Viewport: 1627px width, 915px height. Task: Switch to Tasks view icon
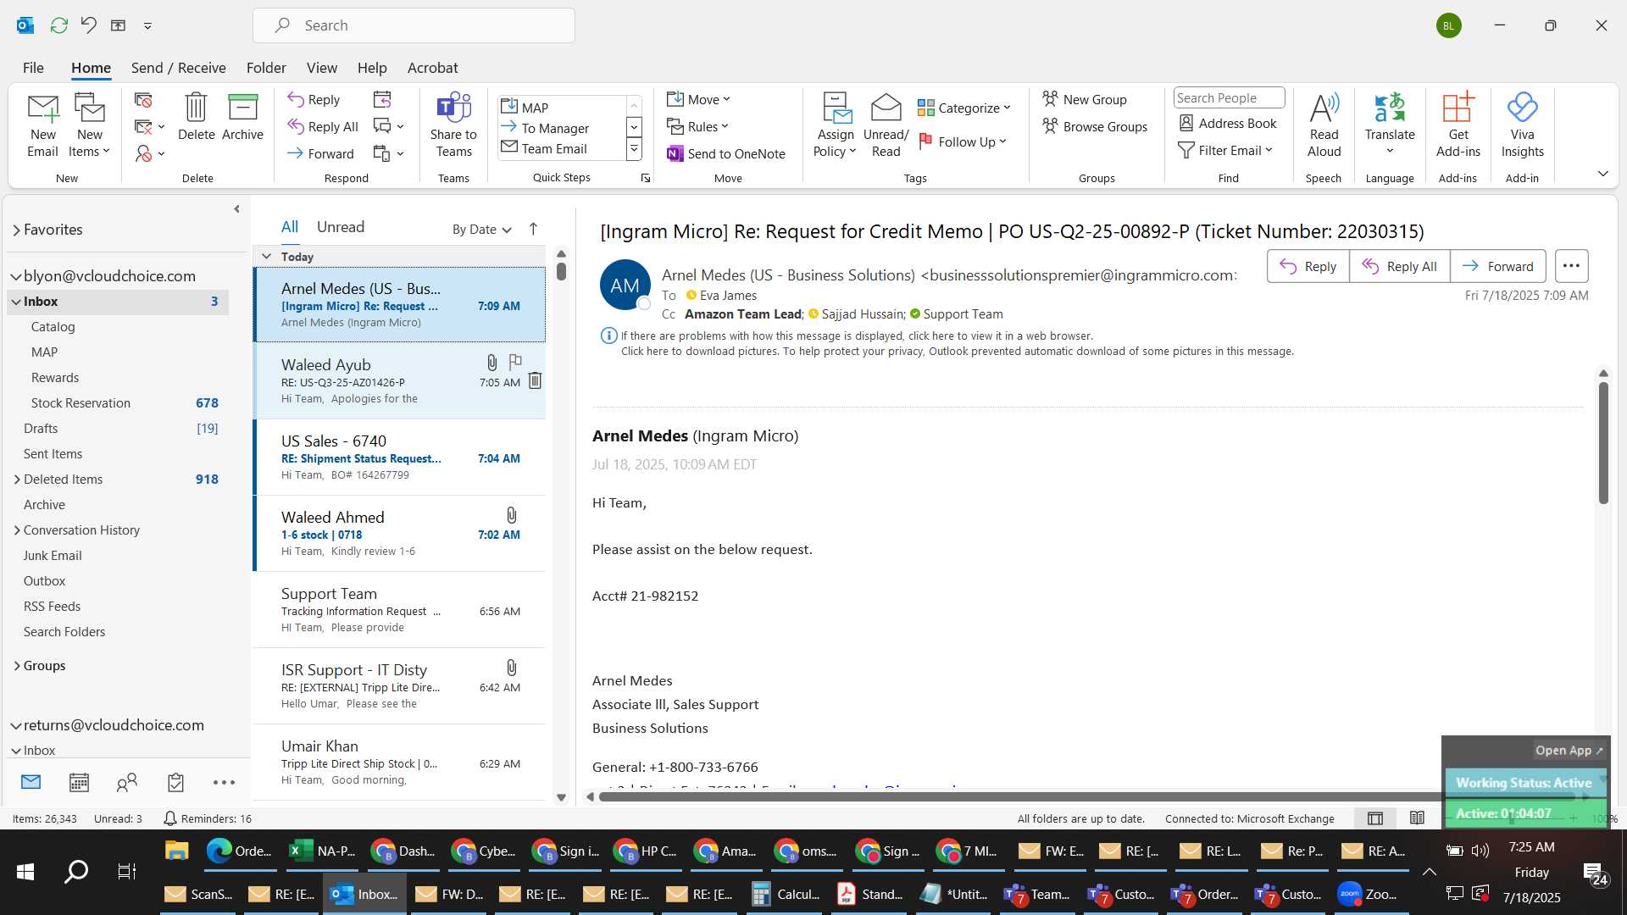click(x=175, y=782)
